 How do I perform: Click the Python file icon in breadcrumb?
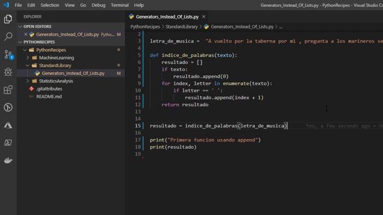click(x=206, y=26)
